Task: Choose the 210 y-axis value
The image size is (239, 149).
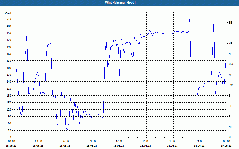Action: coord(9,89)
